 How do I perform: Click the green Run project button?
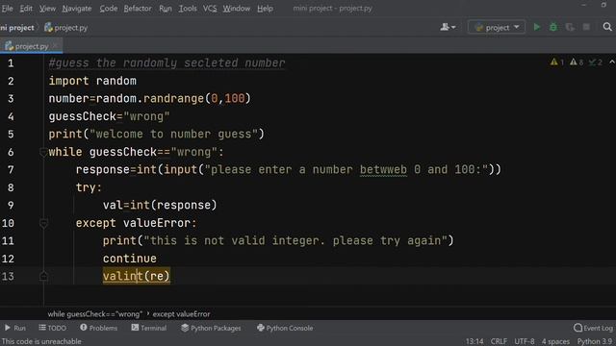pos(537,27)
